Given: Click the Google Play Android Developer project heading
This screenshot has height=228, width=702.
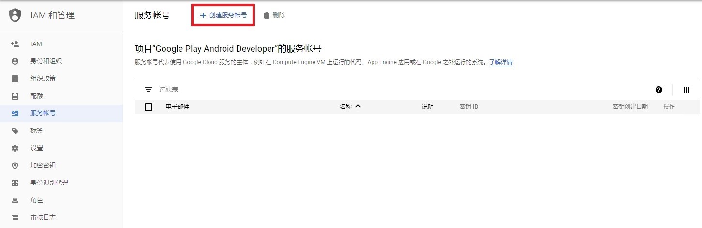Looking at the screenshot, I should 228,49.
